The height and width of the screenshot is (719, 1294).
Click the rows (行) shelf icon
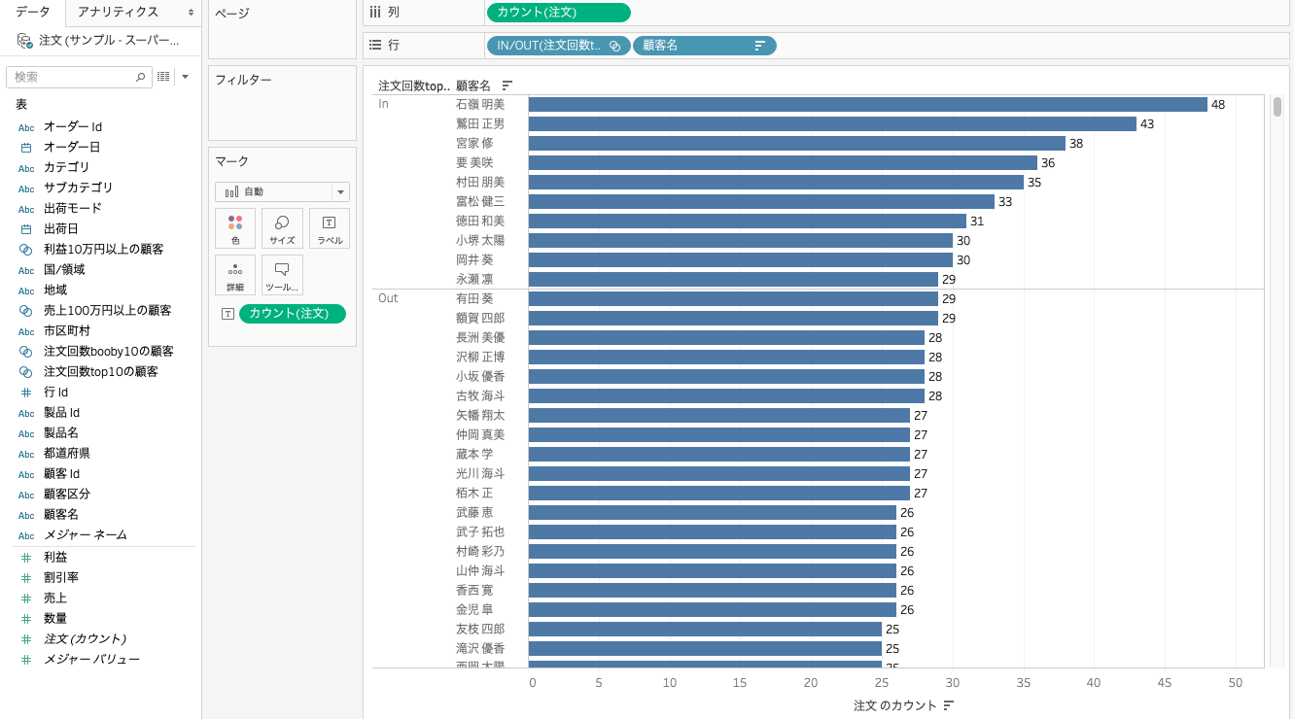(374, 45)
